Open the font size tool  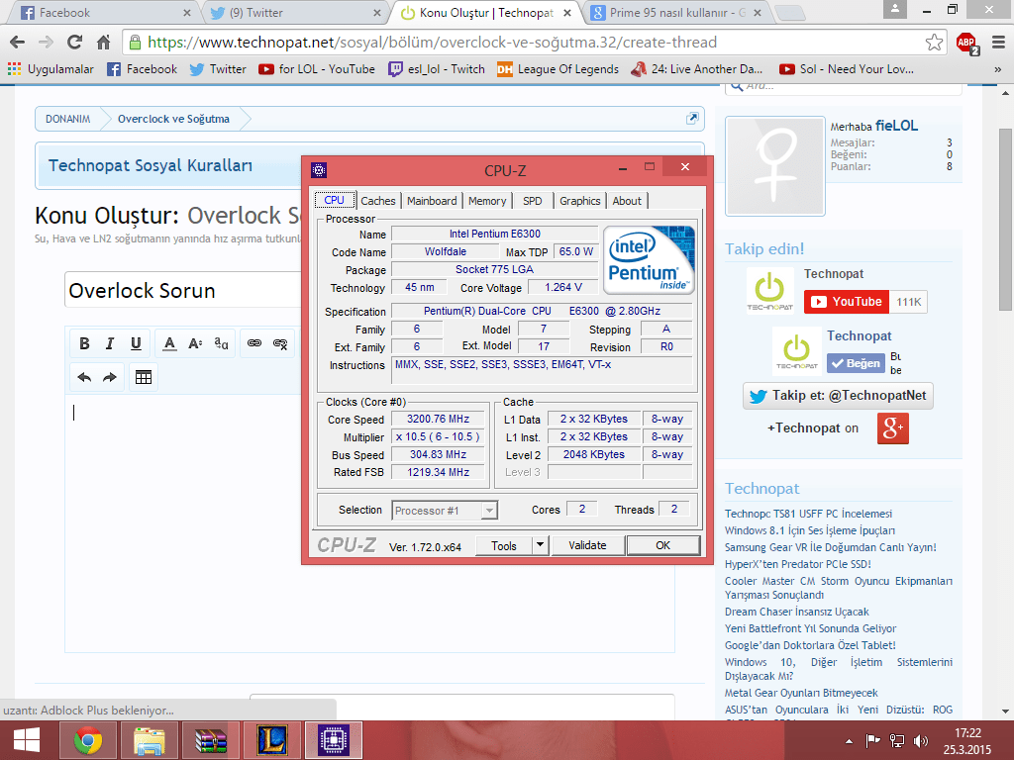click(195, 342)
